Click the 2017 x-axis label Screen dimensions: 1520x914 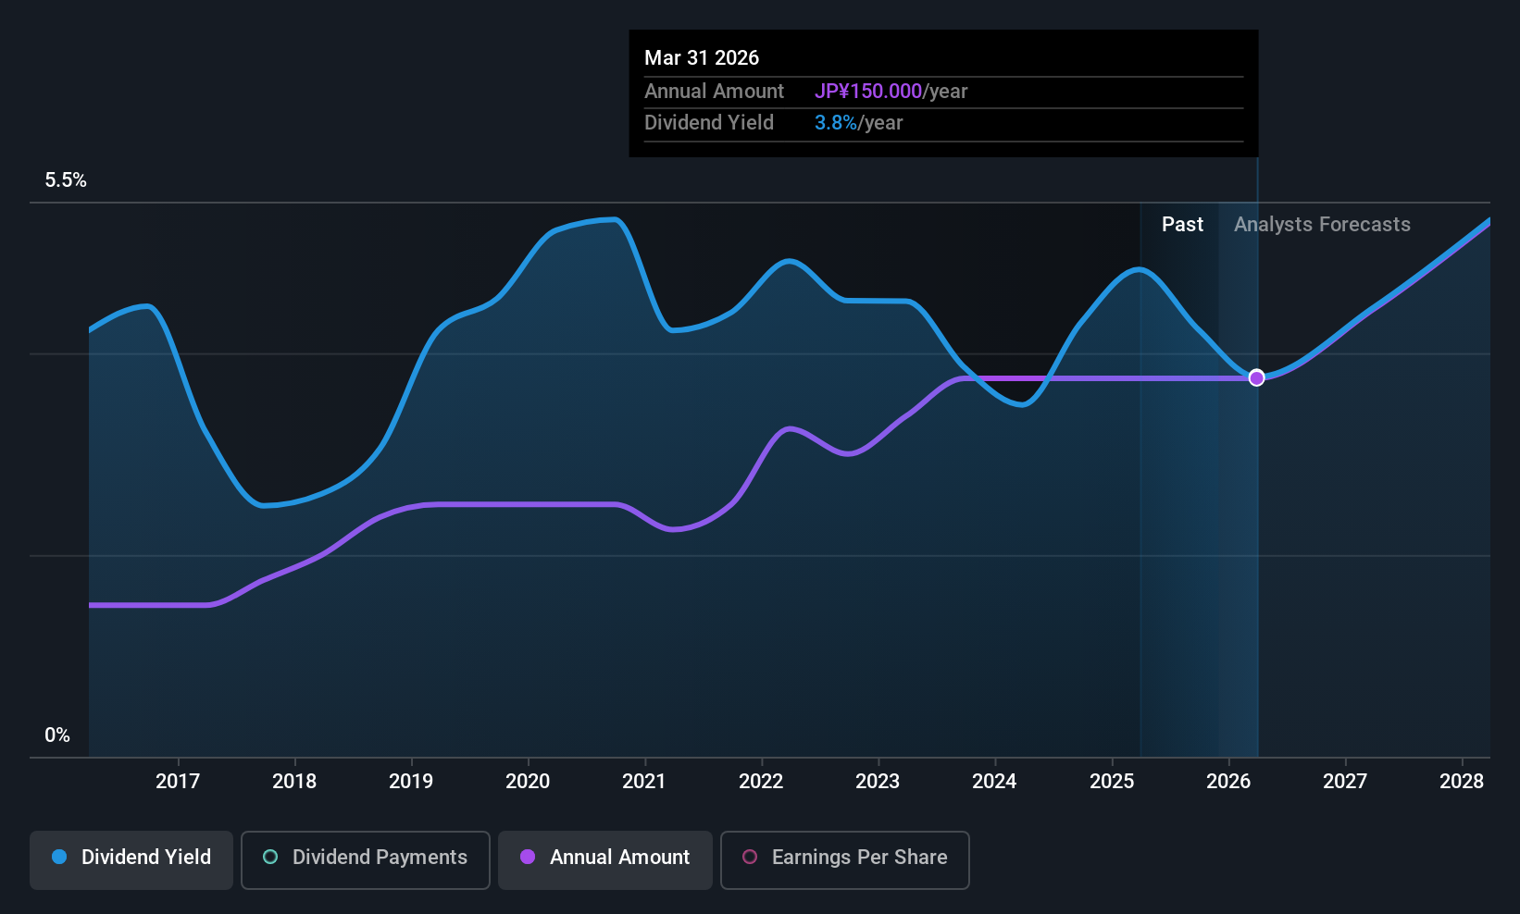pos(178,782)
